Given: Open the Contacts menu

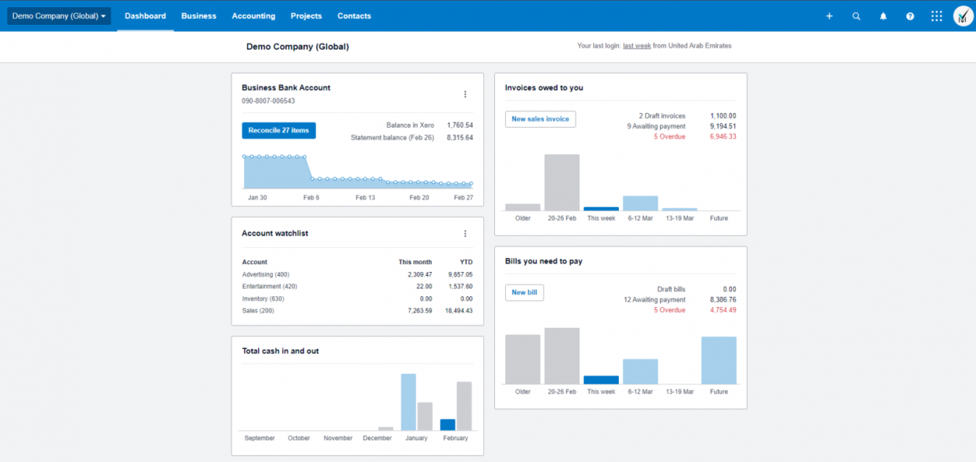Looking at the screenshot, I should coord(354,16).
